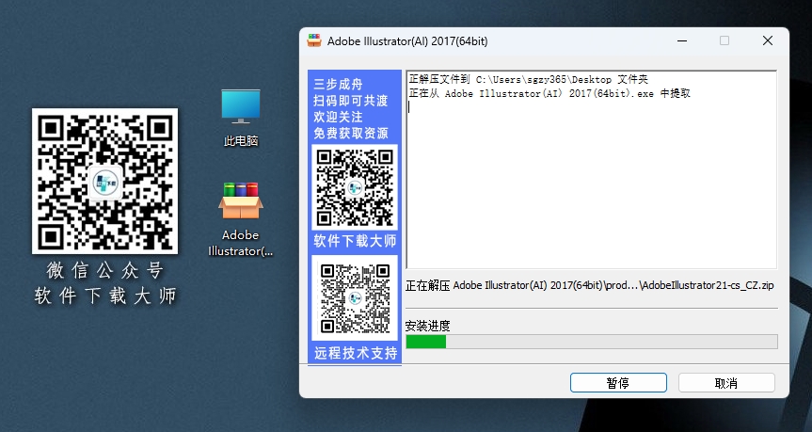Click the 正在从 Adobe Illustrator exe 中提取 log line
Viewport: 812px width, 432px height.
[549, 93]
